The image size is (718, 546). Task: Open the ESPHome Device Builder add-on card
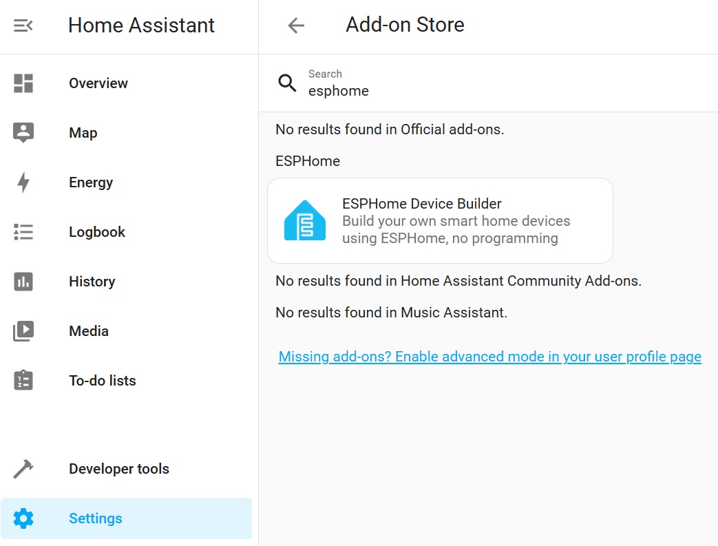click(x=440, y=221)
